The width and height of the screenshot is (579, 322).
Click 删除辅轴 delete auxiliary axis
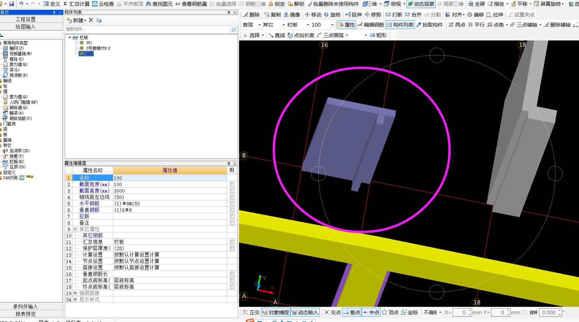pyautogui.click(x=557, y=25)
